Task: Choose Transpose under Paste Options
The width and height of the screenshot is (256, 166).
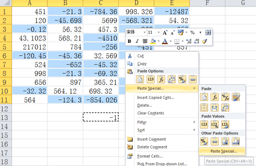Action: [x=172, y=79]
